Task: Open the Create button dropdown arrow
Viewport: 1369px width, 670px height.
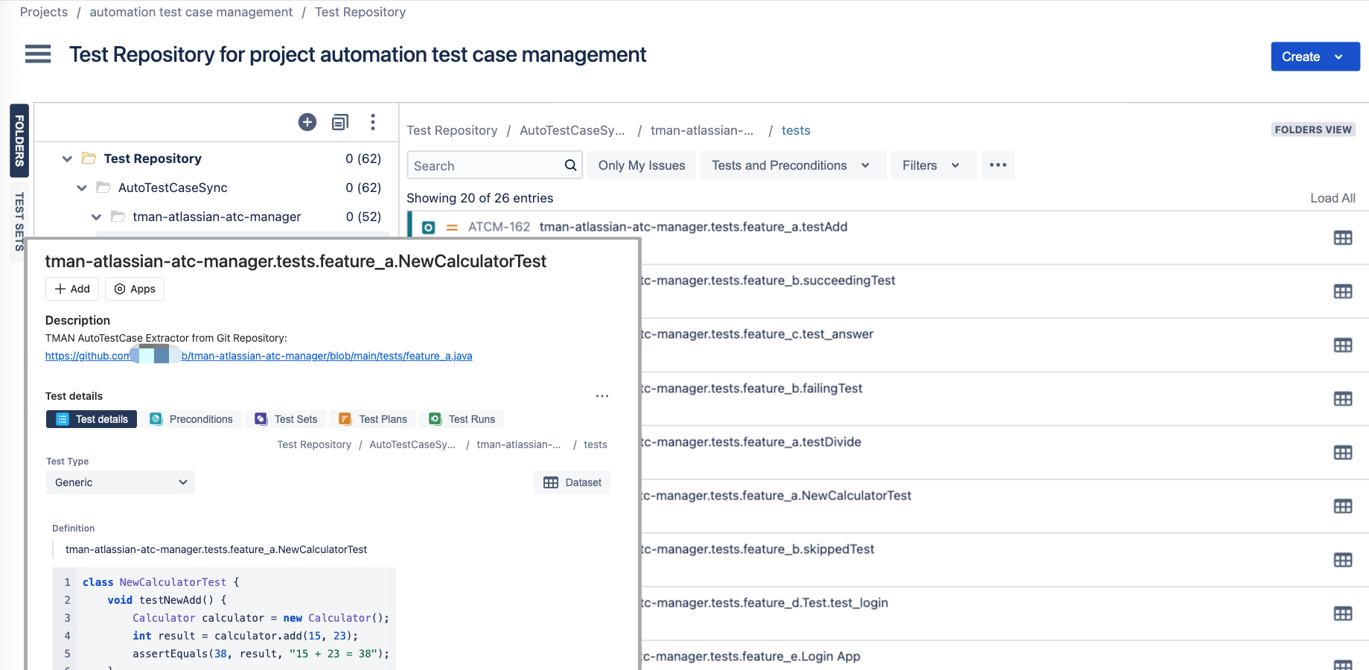Action: [1338, 57]
